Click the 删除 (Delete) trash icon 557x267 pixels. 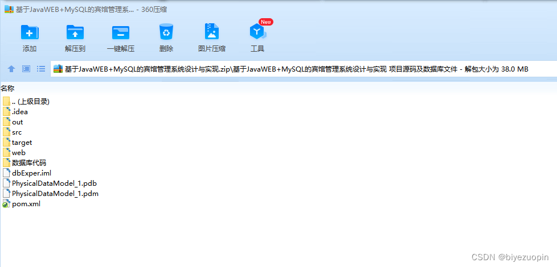tap(166, 31)
